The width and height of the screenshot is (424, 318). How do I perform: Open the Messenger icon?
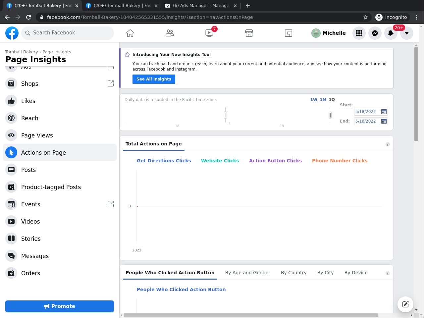(375, 33)
